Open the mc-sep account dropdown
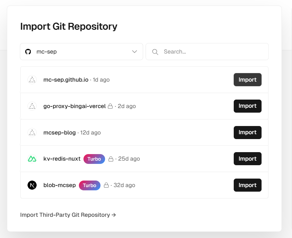 (x=82, y=52)
